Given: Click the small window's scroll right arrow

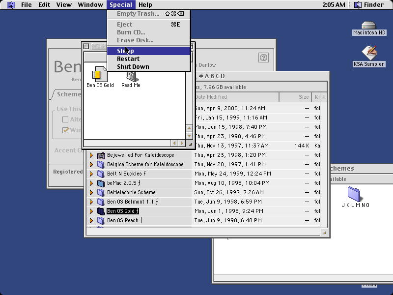Looking at the screenshot, I should [182, 143].
